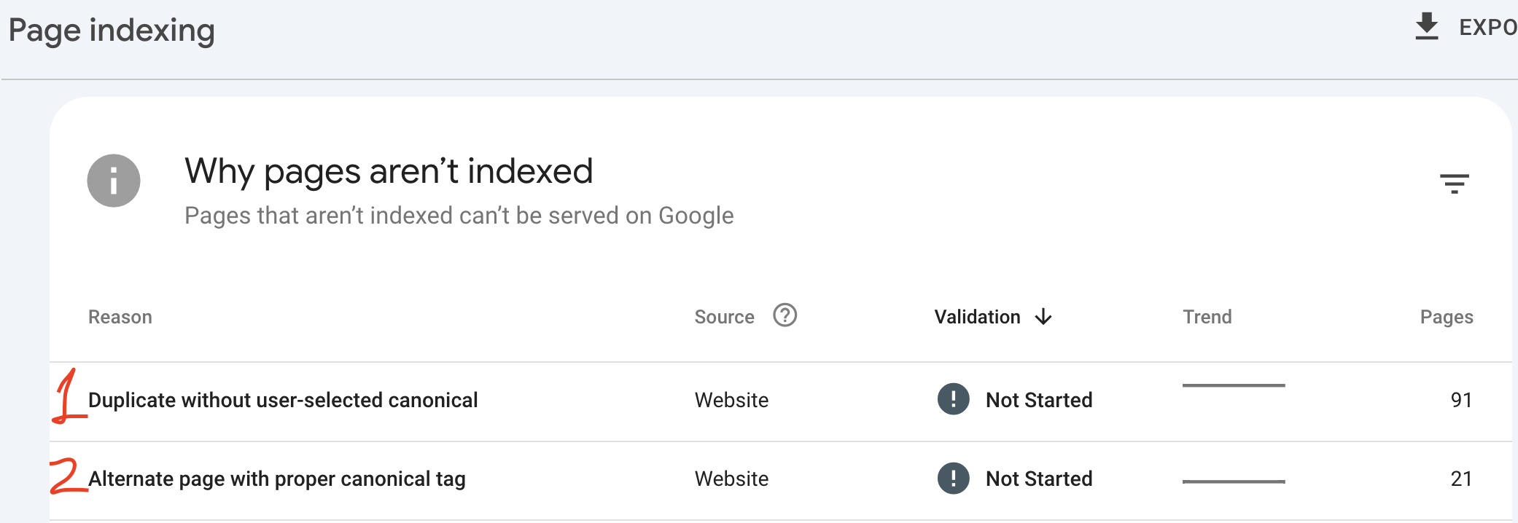The image size is (1518, 523).
Task: Click the Not Started icon for Alternate page row
Action: tap(953, 479)
